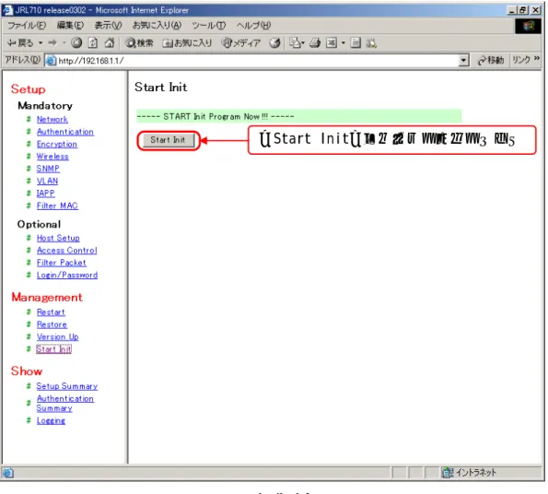View the Authentication Summary link

(x=65, y=403)
